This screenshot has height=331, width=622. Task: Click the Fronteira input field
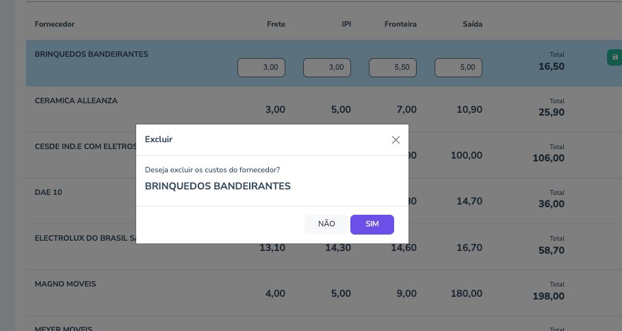pyautogui.click(x=393, y=68)
